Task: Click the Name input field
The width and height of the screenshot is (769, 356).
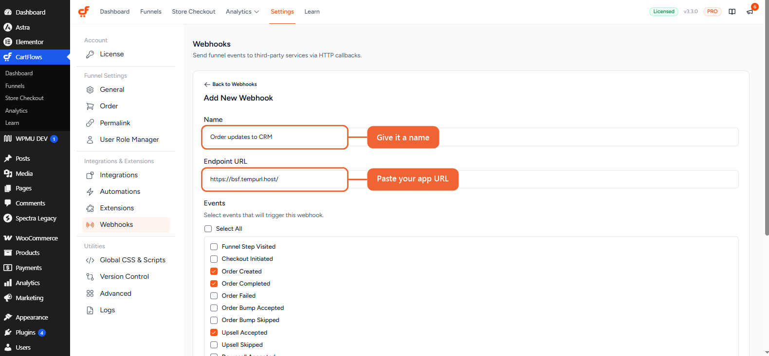Action: coord(471,137)
